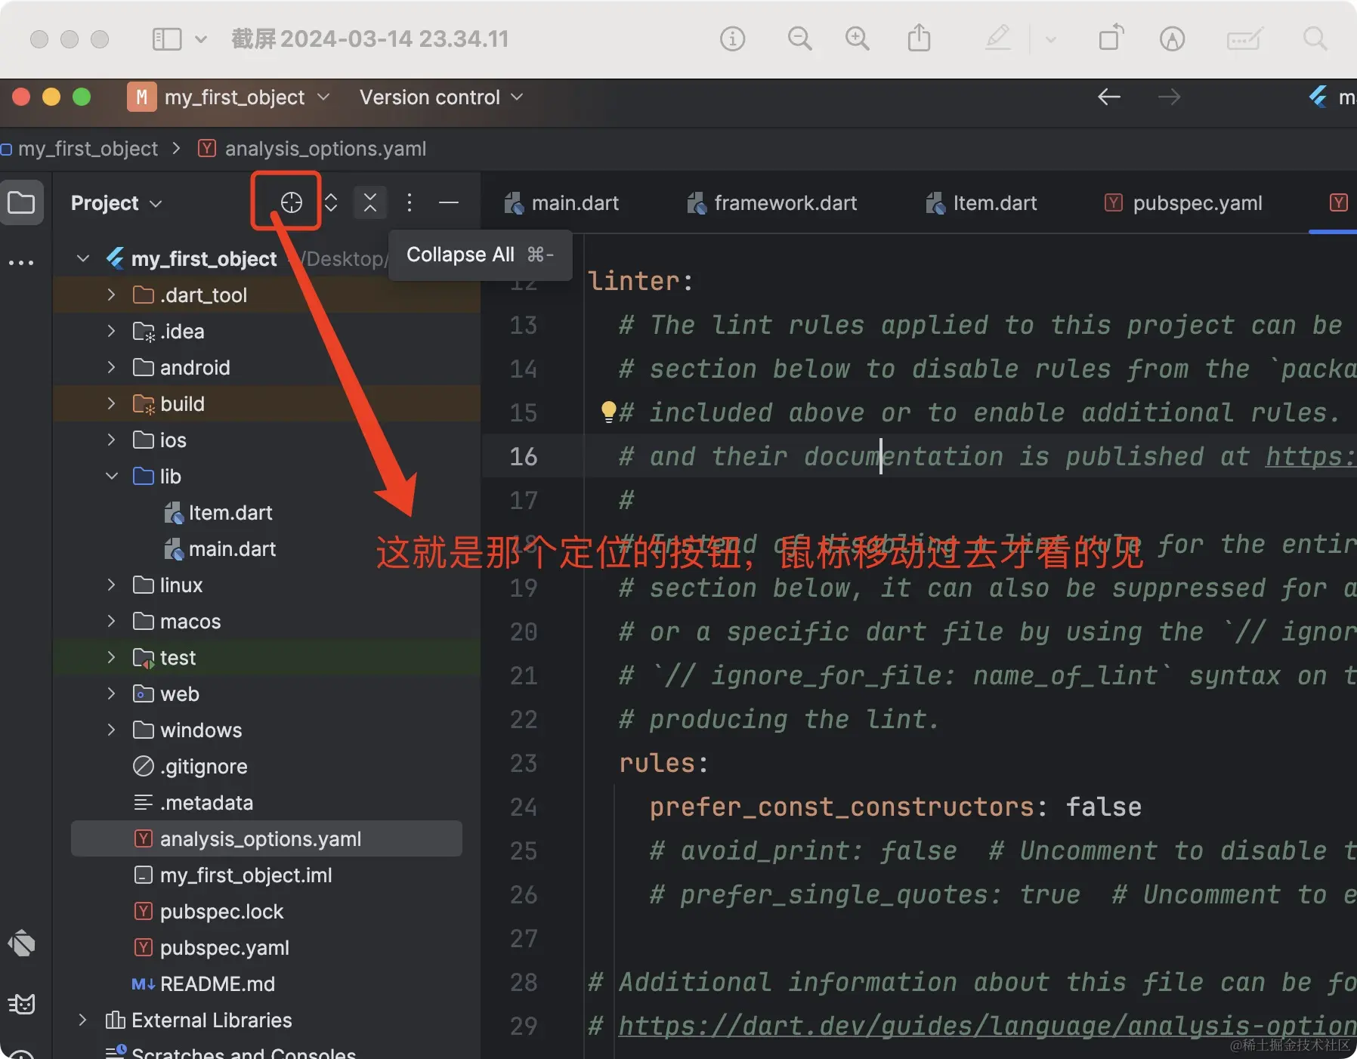Open the highlight color dropdown arrow
This screenshot has height=1059, width=1357.
click(1050, 39)
